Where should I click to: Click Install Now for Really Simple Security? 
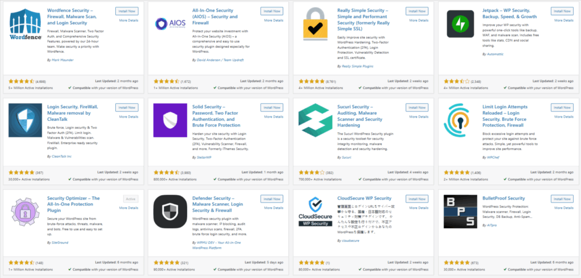pos(417,11)
